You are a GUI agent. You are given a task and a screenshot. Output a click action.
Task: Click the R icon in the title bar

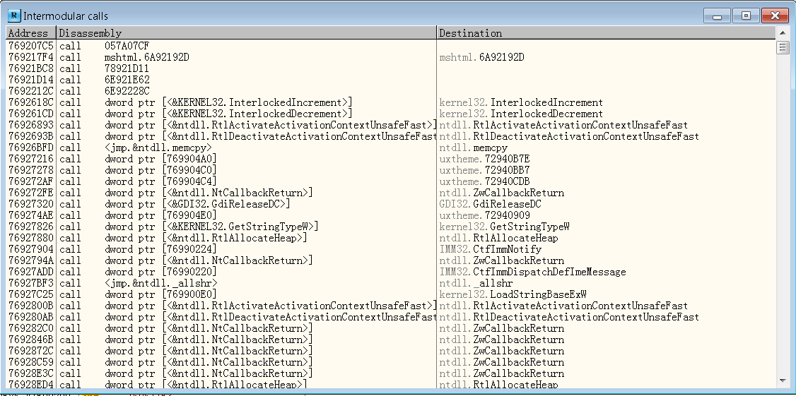click(x=14, y=16)
